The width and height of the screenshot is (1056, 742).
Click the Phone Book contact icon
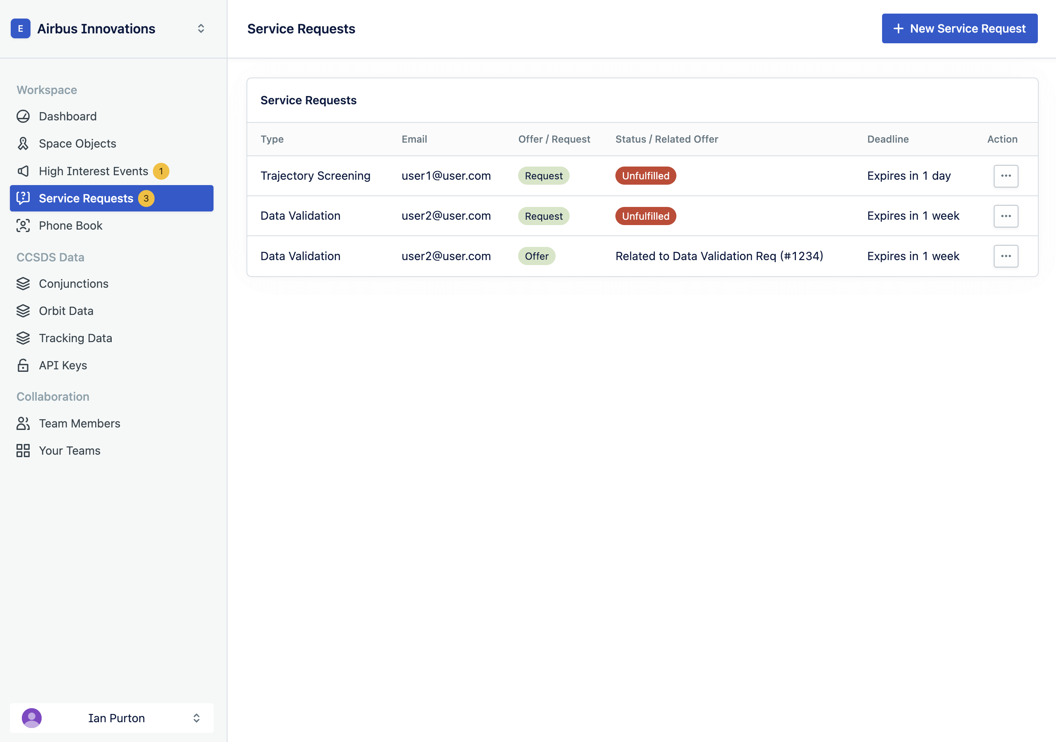(x=23, y=225)
